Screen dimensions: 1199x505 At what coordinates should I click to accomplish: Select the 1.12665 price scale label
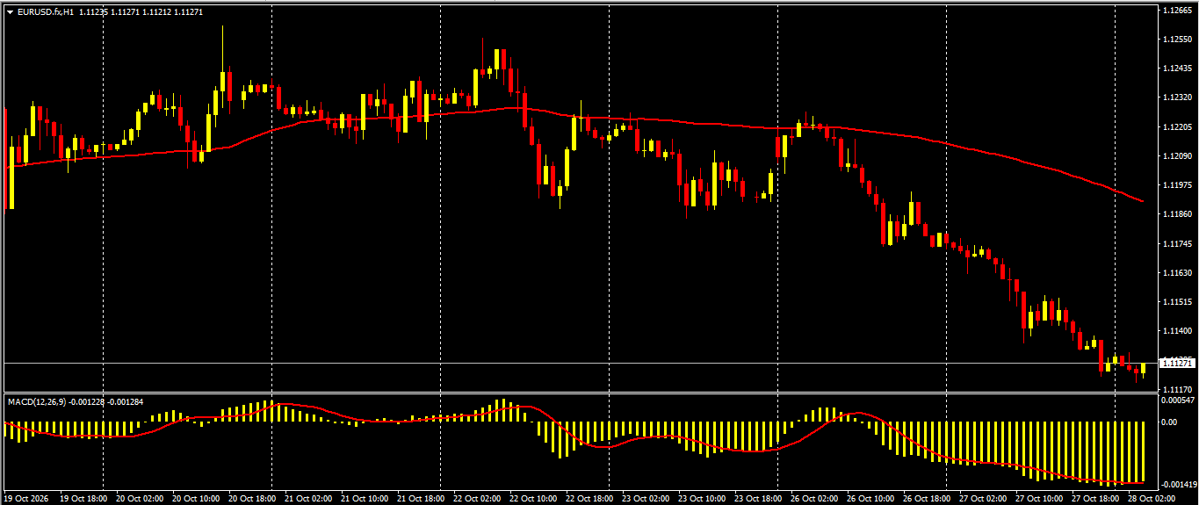(x=1176, y=11)
